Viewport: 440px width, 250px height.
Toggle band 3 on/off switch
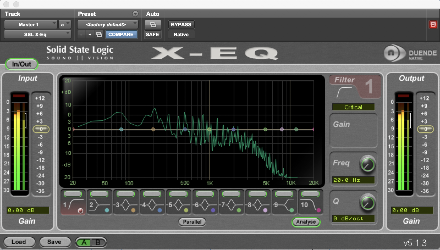[x=126, y=194]
